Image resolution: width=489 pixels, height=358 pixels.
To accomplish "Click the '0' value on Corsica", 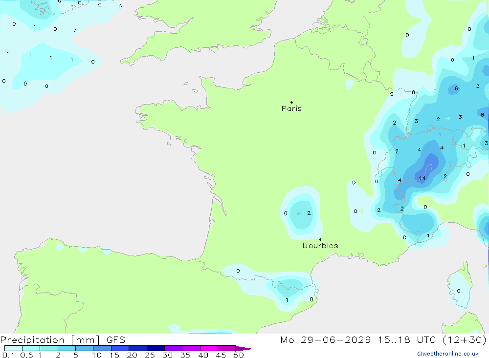I will click(x=459, y=291).
